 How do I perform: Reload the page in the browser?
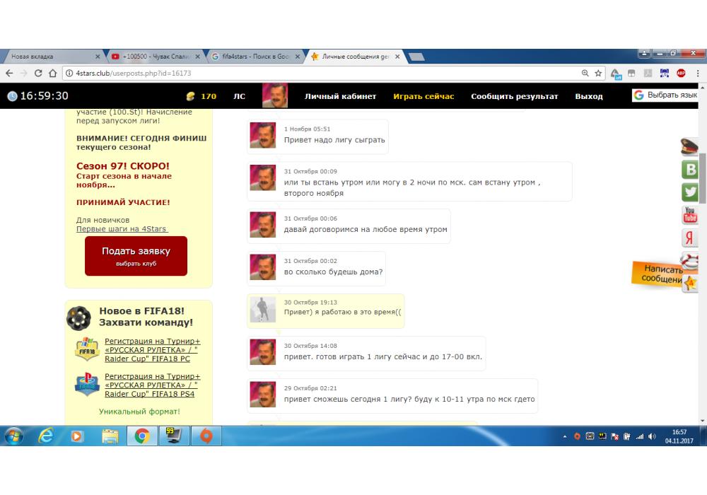tap(38, 73)
